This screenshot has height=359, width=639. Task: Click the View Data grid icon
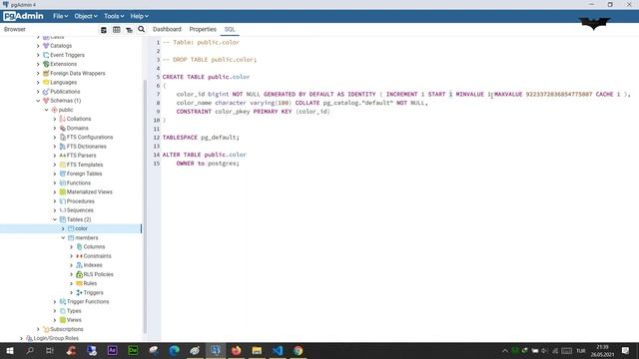pyautogui.click(x=116, y=30)
